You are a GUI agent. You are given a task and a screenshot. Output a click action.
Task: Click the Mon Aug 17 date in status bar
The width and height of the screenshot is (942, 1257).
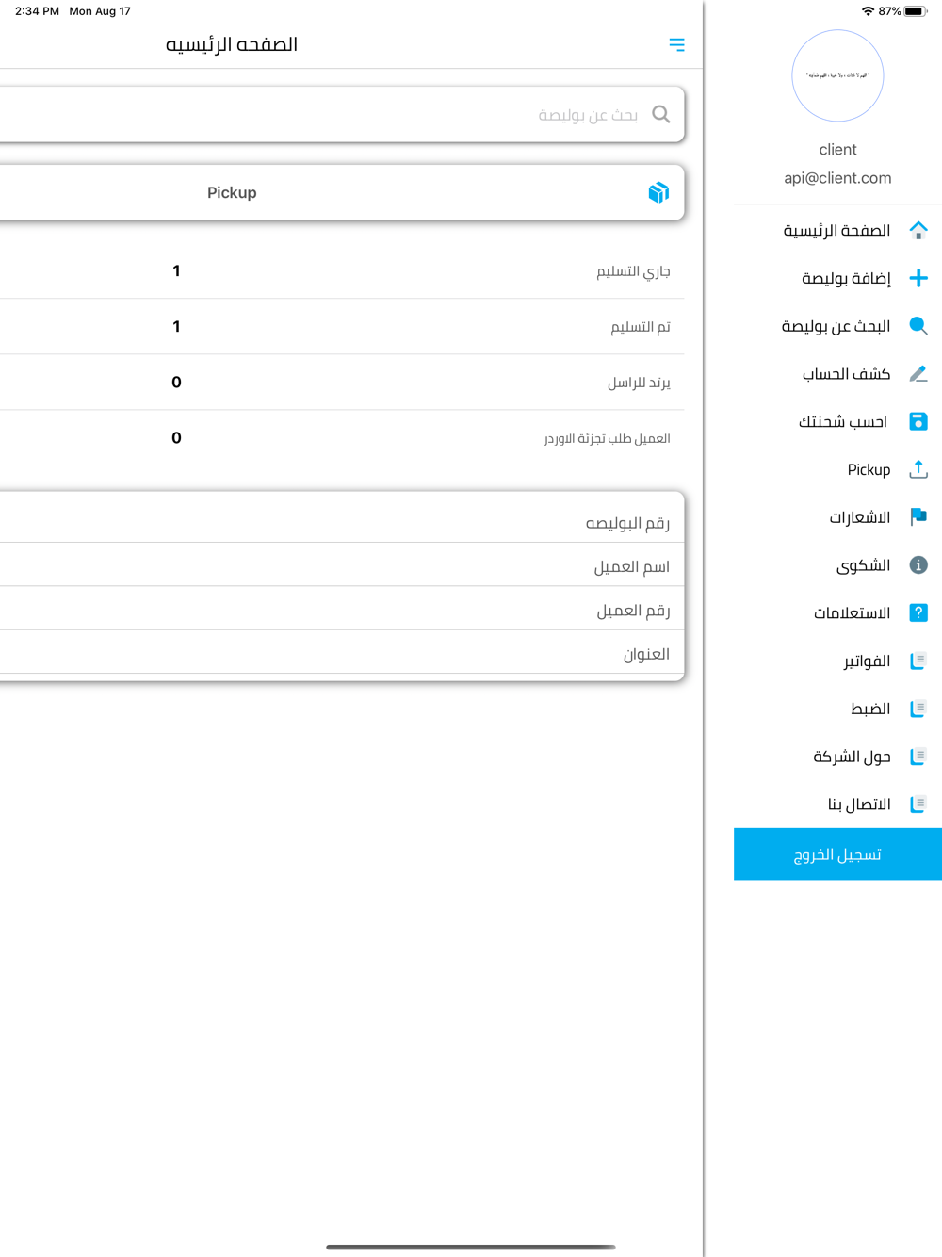tap(100, 11)
